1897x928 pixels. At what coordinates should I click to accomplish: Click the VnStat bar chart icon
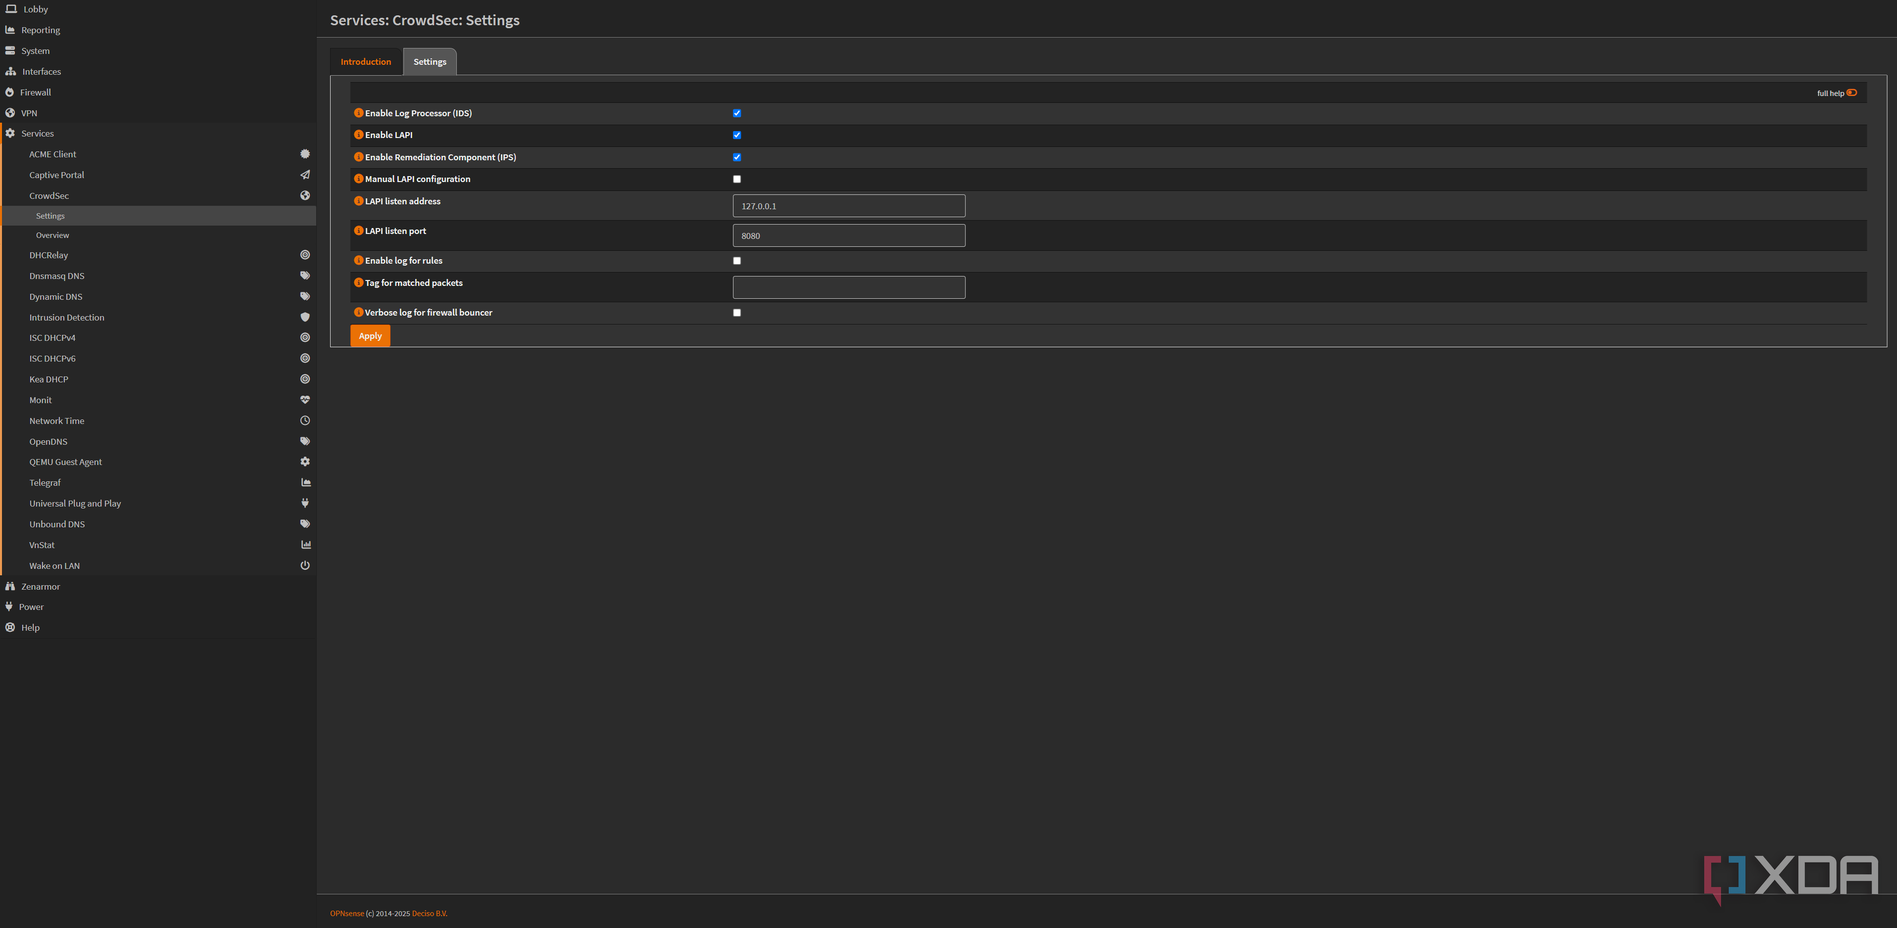(x=306, y=545)
